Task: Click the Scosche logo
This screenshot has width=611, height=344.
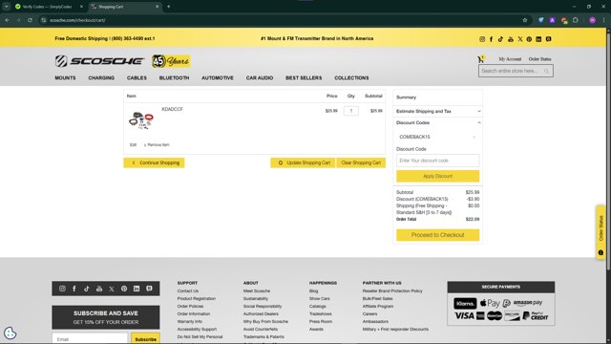Action: point(99,61)
